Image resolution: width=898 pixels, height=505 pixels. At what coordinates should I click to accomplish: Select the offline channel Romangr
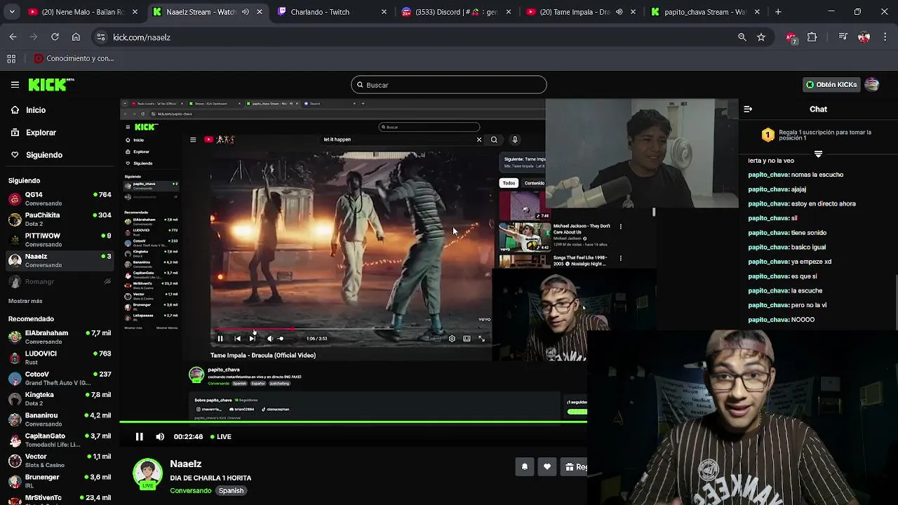[60, 282]
